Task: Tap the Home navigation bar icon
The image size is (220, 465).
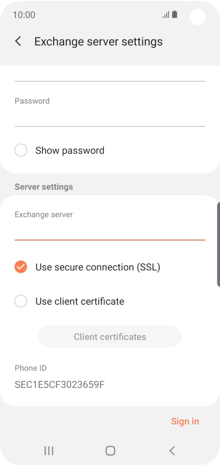Action: point(110,451)
